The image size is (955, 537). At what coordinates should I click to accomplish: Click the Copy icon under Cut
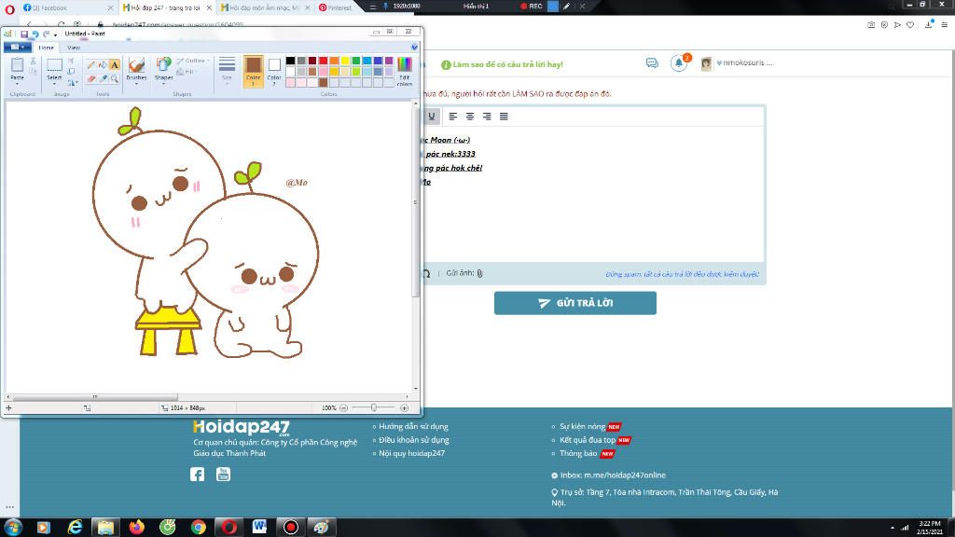coord(33,72)
